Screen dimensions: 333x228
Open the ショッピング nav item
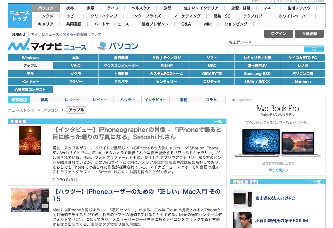tap(236, 24)
